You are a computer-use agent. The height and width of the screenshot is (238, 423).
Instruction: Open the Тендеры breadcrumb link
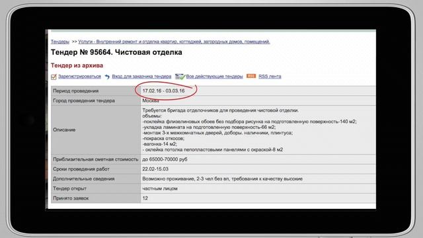pos(60,42)
